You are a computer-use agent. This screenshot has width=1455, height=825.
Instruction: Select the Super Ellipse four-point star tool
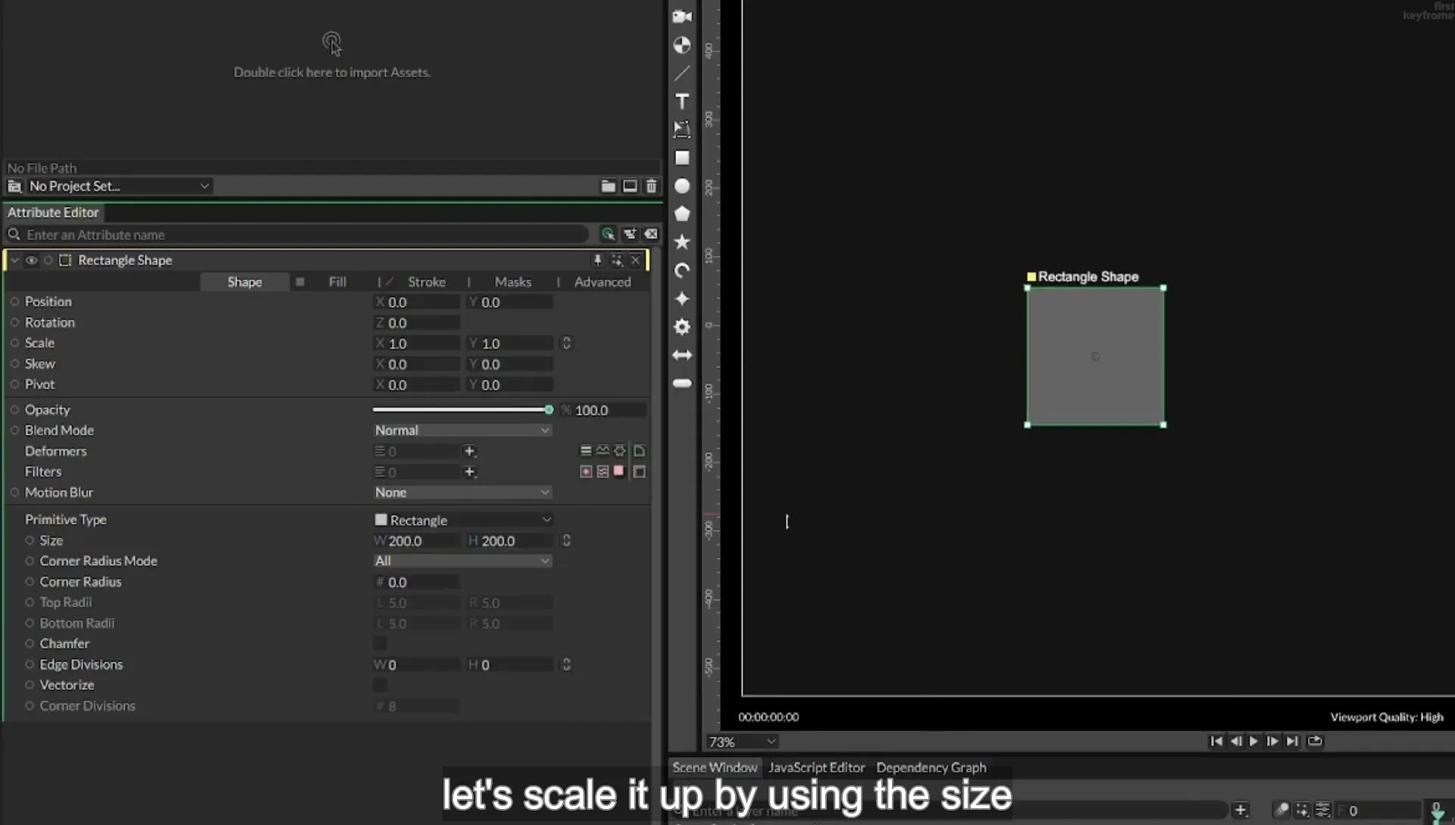(682, 299)
